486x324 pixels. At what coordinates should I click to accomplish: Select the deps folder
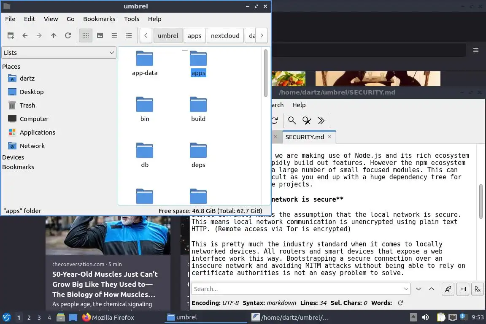tap(198, 155)
